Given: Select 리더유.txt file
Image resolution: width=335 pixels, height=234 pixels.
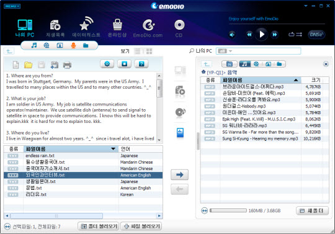Looking at the screenshot, I should point(83,194).
